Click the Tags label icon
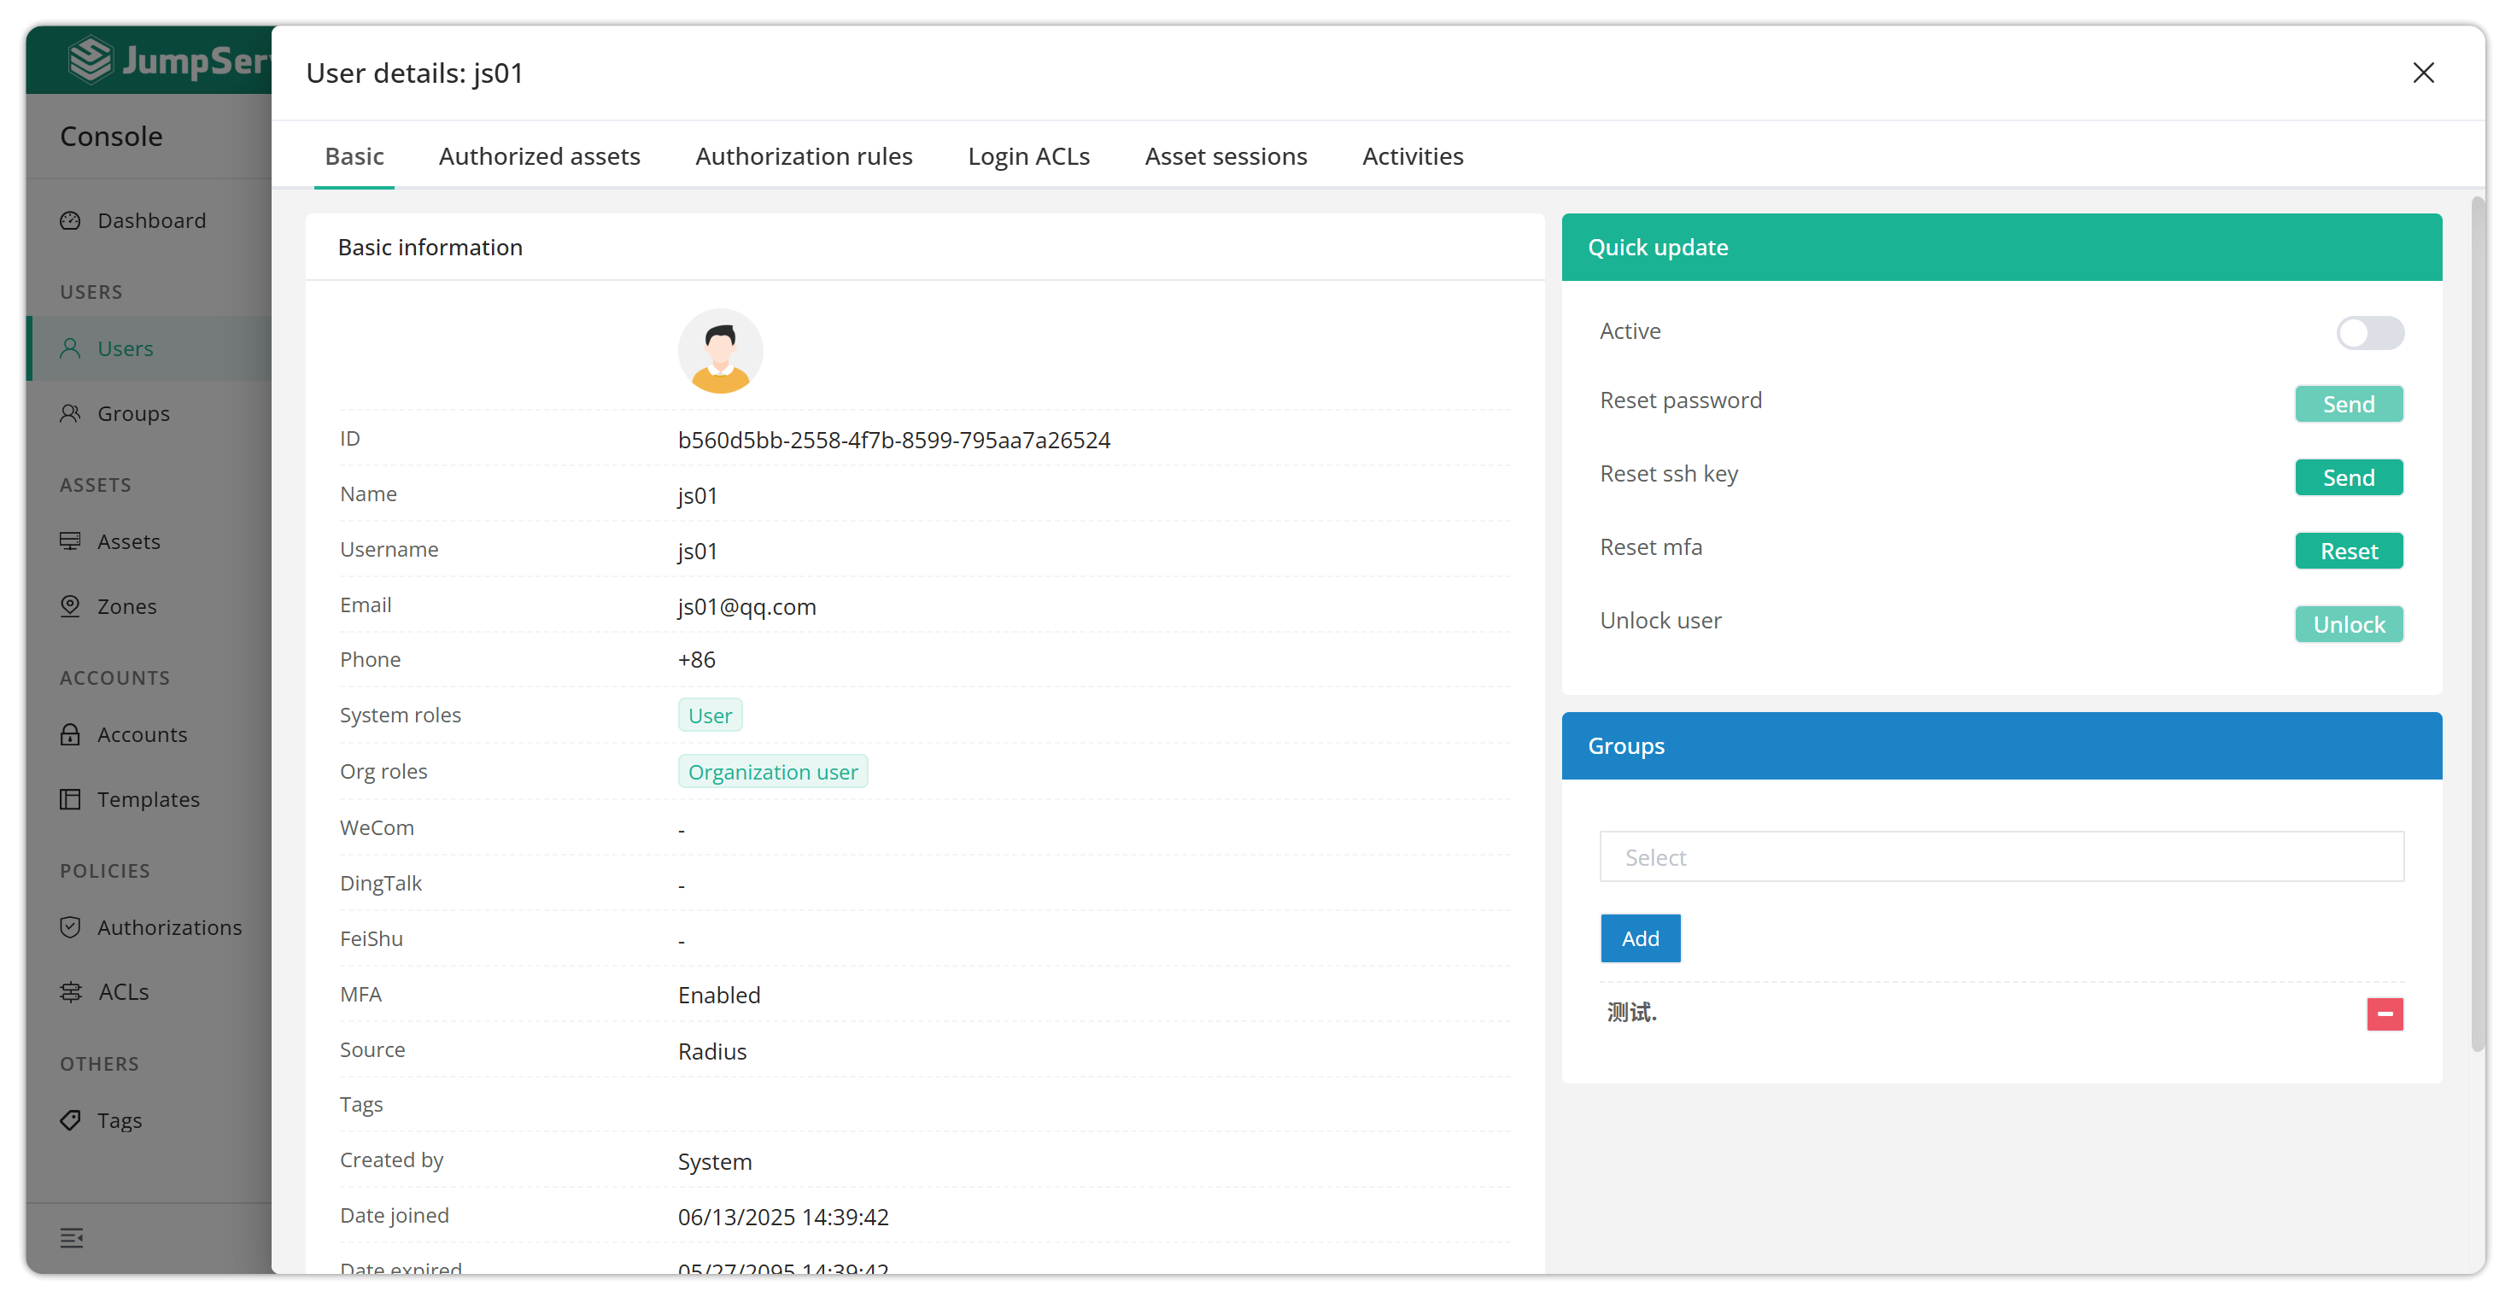 (x=70, y=1119)
